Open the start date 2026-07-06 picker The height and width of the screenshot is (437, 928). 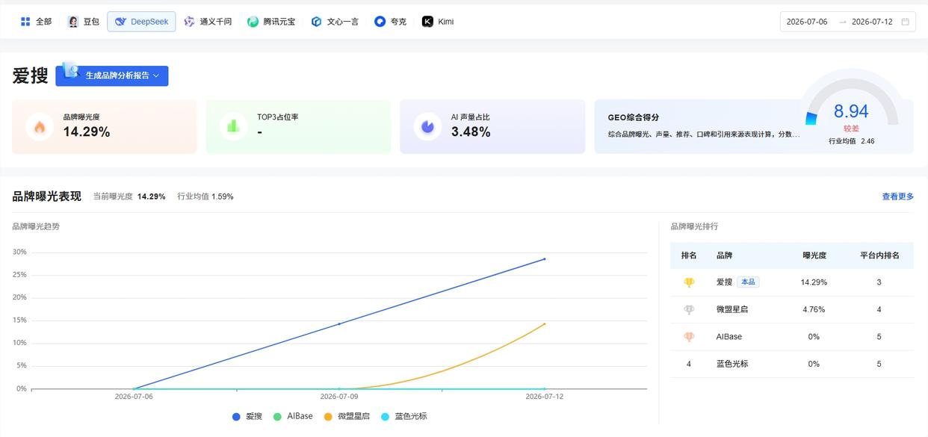point(807,22)
